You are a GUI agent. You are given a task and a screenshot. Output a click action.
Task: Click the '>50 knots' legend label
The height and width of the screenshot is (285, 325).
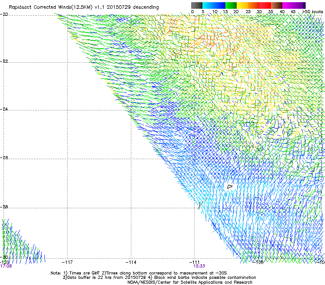click(312, 12)
